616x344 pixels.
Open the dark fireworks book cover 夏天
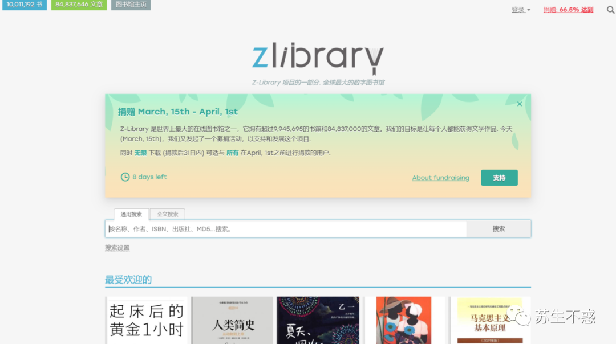pyautogui.click(x=318, y=320)
